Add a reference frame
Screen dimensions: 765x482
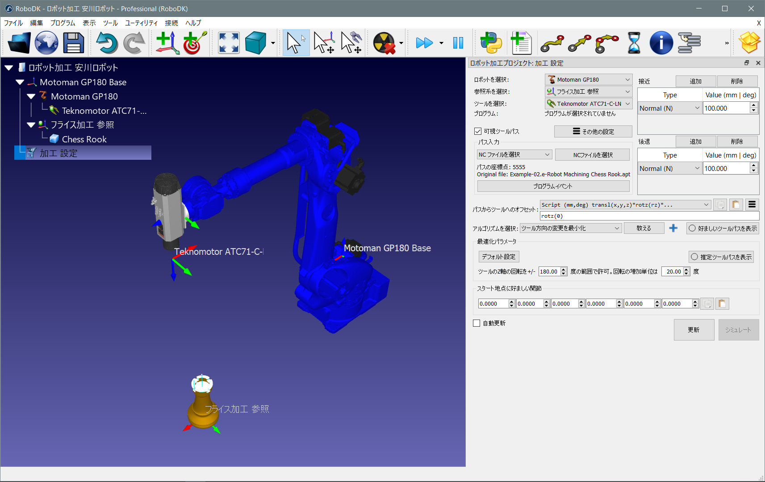pyautogui.click(x=167, y=43)
